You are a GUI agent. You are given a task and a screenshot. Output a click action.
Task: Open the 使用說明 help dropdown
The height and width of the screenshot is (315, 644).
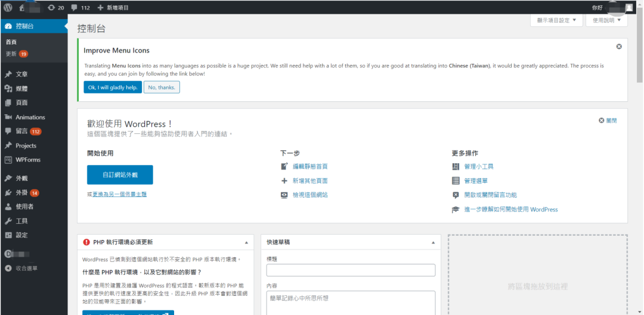606,20
